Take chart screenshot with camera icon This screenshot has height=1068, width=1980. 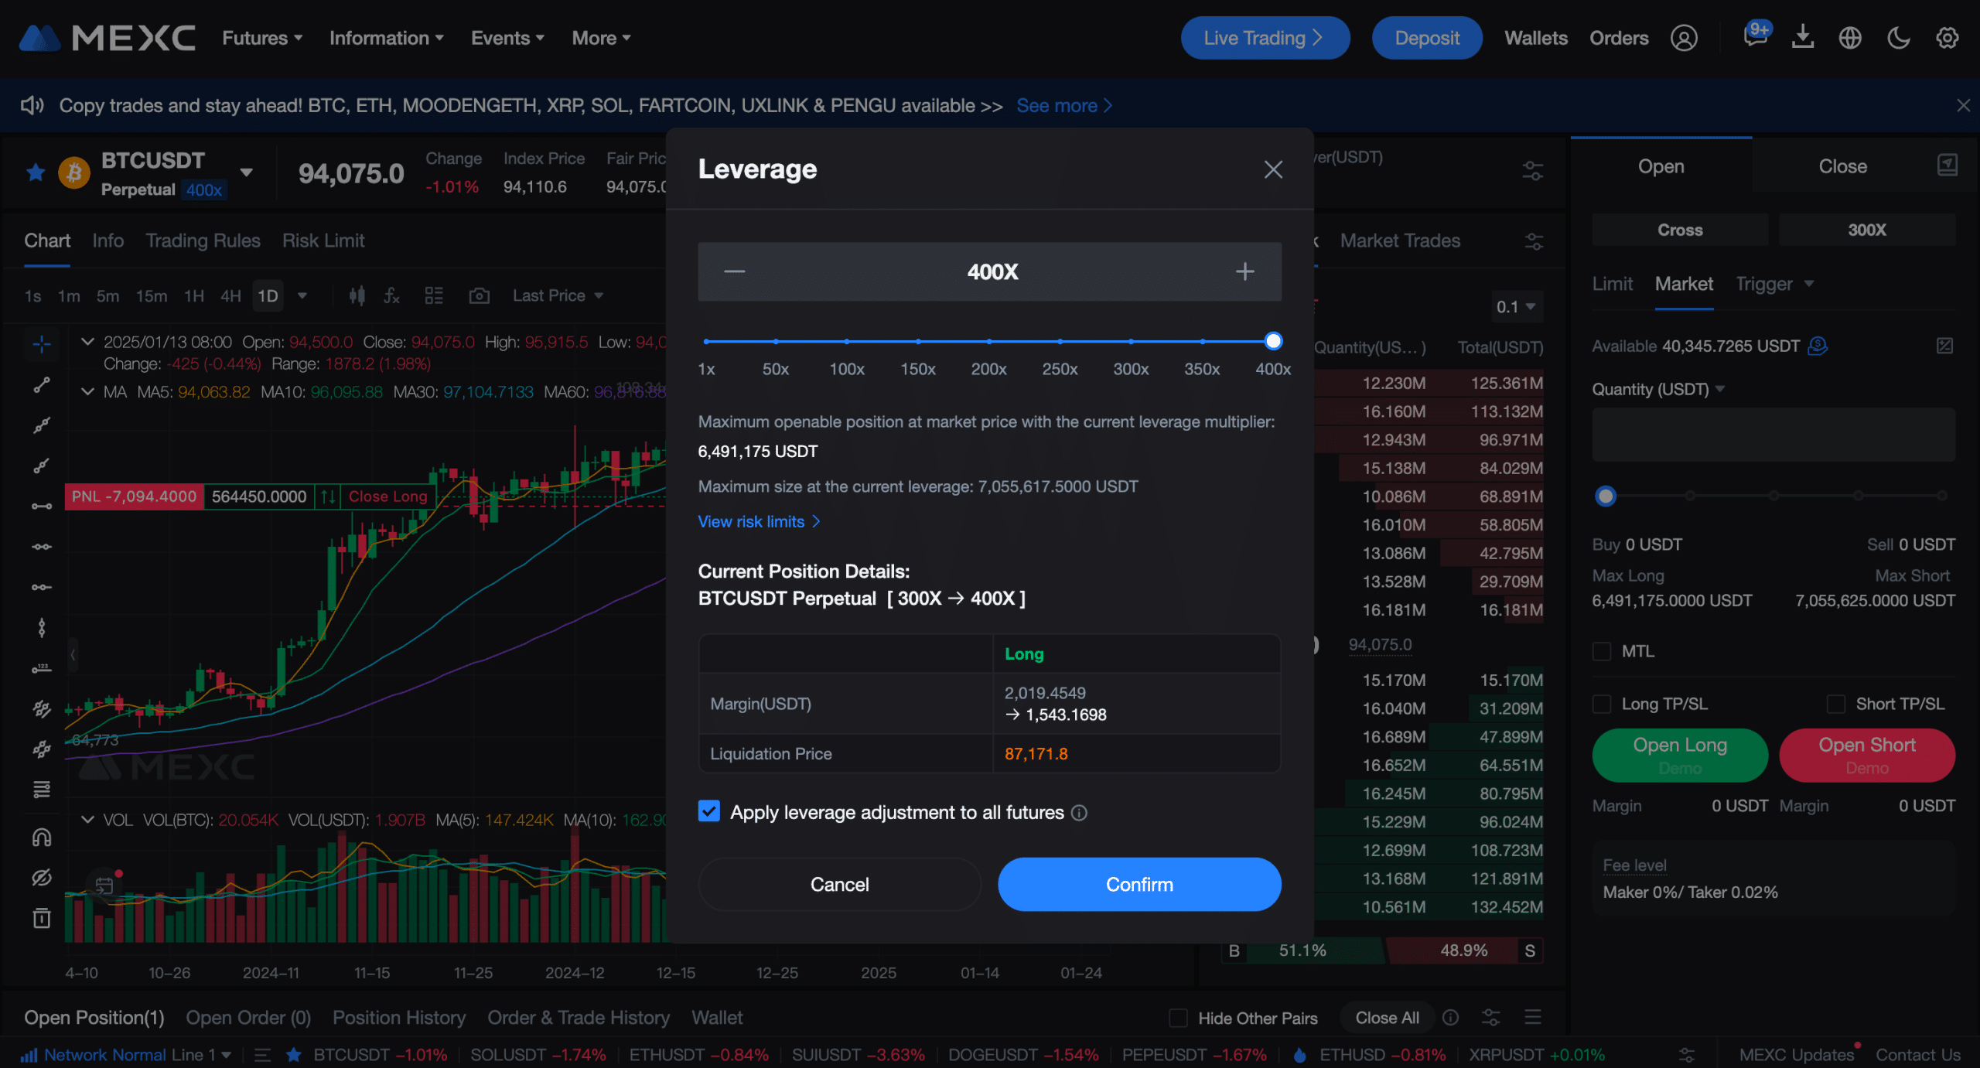480,295
